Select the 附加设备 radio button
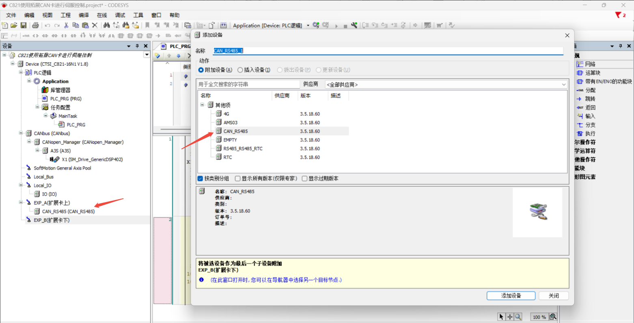634x323 pixels. (201, 70)
